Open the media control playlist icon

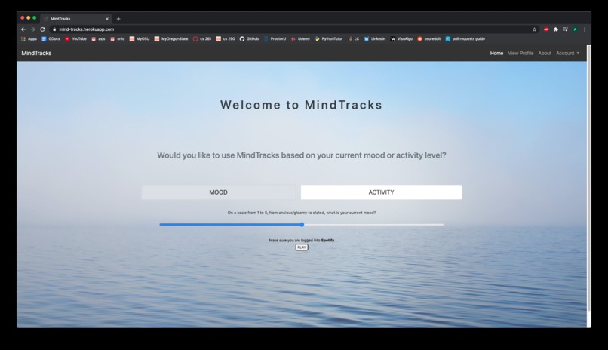click(565, 29)
